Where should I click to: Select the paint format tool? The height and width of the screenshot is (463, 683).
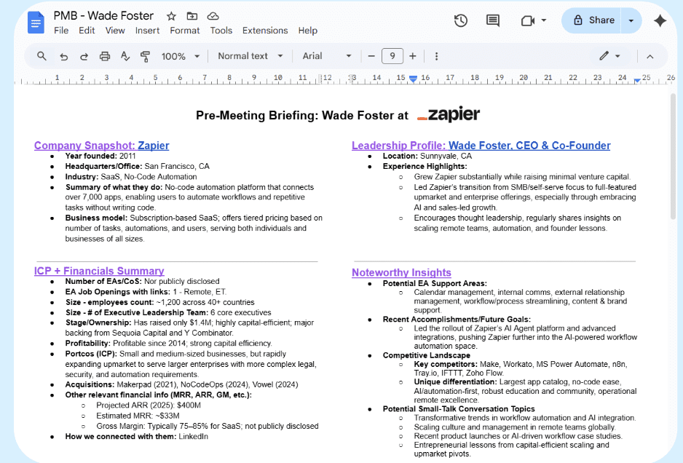(145, 56)
